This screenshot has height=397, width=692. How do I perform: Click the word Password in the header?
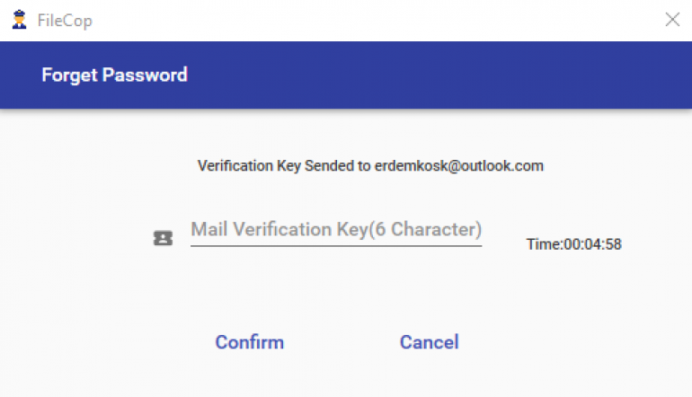(145, 75)
